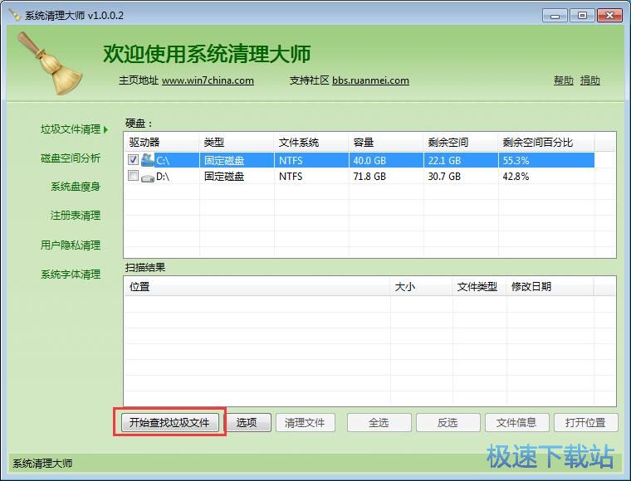Select 用户隐私清理 in sidebar
Viewport: 631px width, 481px height.
coord(71,245)
